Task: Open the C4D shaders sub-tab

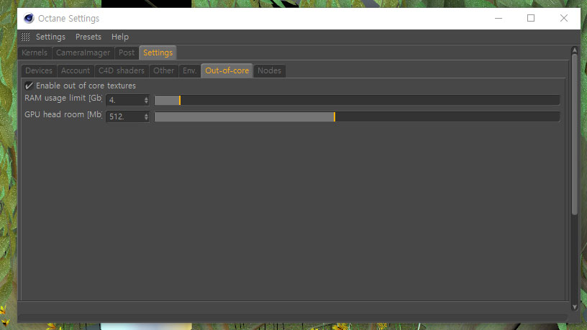Action: pos(122,70)
